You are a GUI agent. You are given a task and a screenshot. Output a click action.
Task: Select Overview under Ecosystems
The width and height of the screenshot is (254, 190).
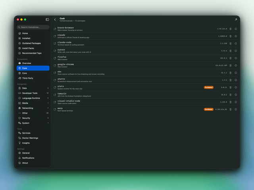(x=33, y=63)
